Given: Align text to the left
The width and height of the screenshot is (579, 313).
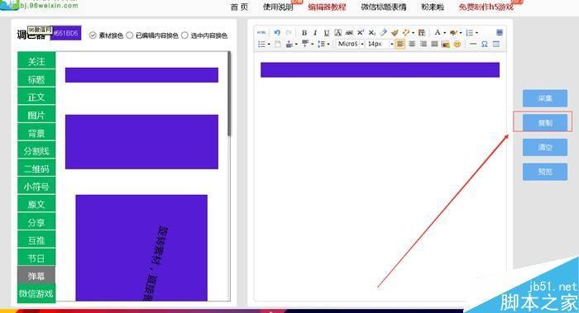Looking at the screenshot, I should tap(400, 44).
